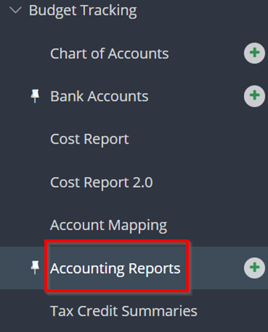This screenshot has height=332, width=268.
Task: Add a bank account with plus icon
Action: (x=255, y=96)
